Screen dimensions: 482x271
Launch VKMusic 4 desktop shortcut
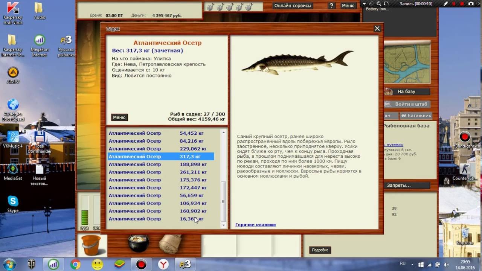point(13,139)
